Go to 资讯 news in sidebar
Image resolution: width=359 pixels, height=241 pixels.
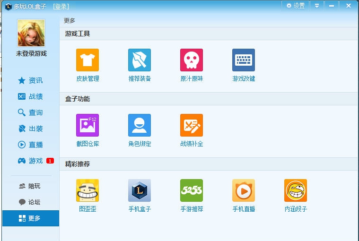point(30,80)
